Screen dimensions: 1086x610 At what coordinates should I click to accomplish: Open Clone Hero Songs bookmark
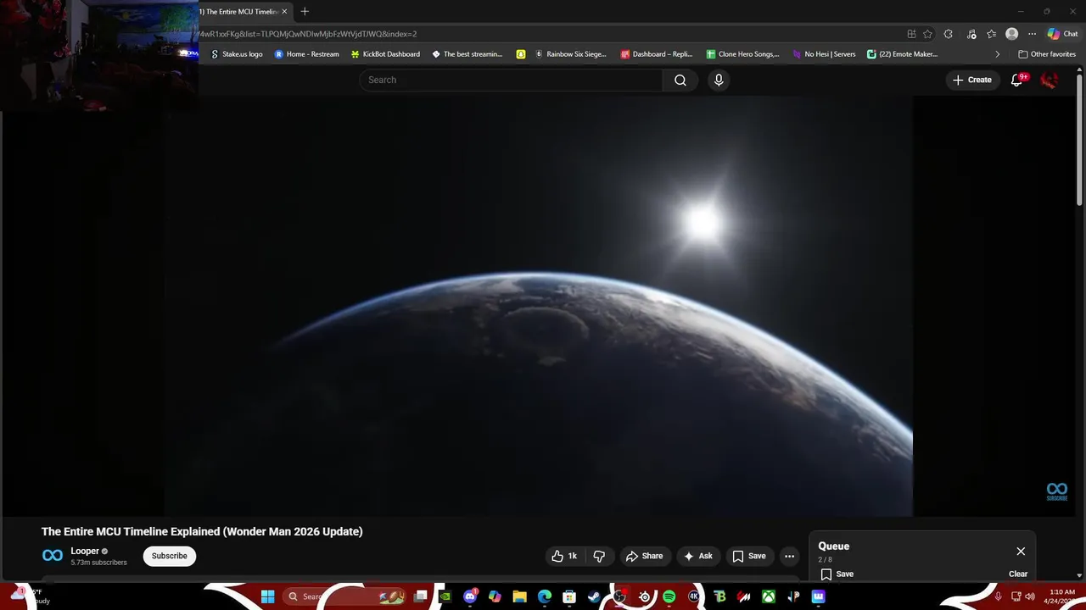coord(742,54)
